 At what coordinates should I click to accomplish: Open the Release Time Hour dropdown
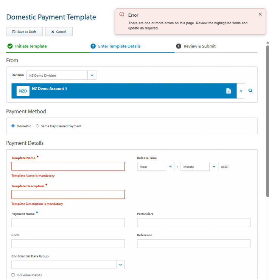click(156, 166)
